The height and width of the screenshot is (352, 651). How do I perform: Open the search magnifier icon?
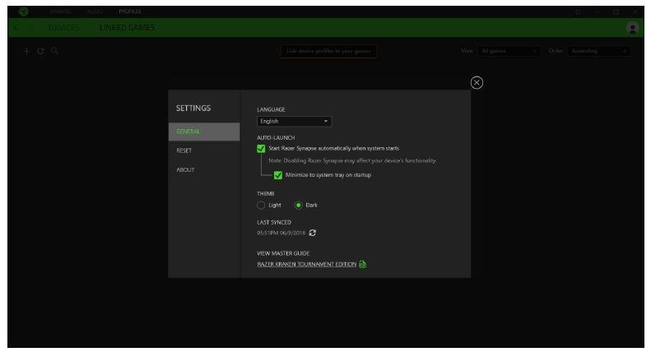click(54, 51)
